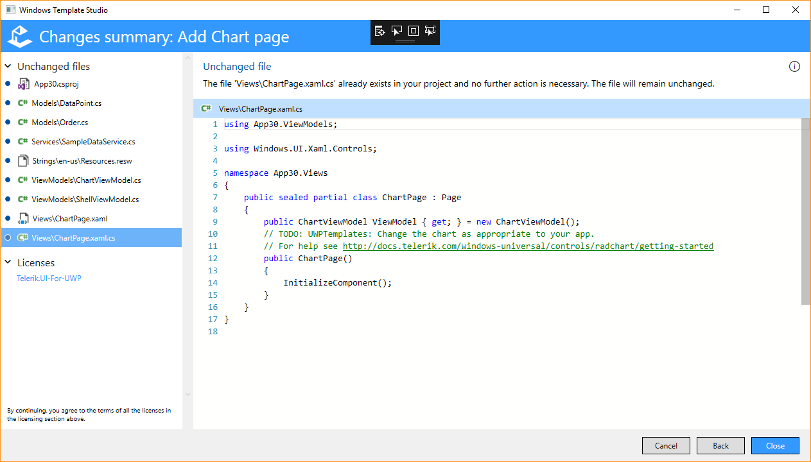Screen dimensions: 811x462
Task: Click the C# icon next to Models\DataPoint.cs
Action: 24,103
